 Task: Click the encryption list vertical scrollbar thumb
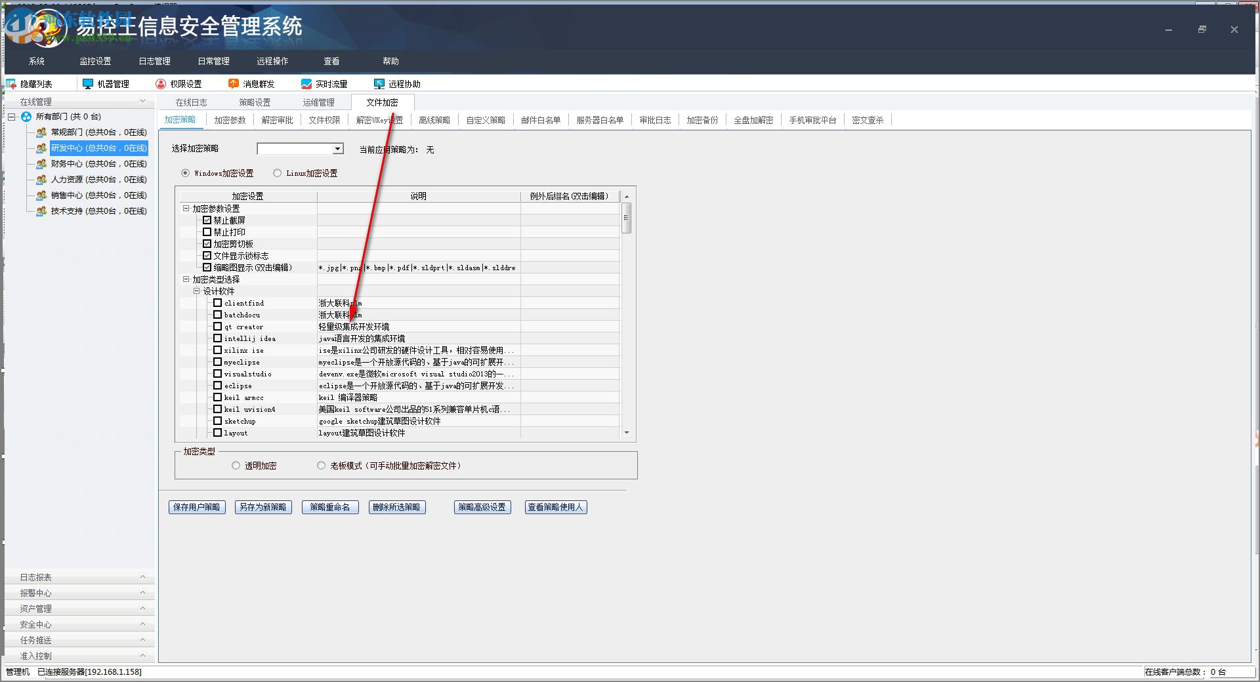click(x=627, y=218)
